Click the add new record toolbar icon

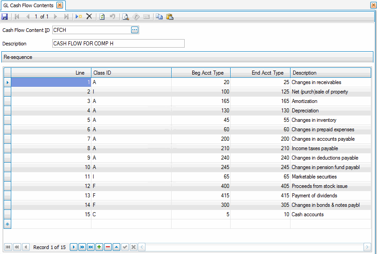79,17
